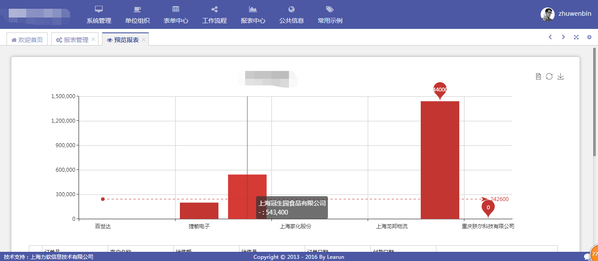Click the 1,500,000 y-axis value

63,96
